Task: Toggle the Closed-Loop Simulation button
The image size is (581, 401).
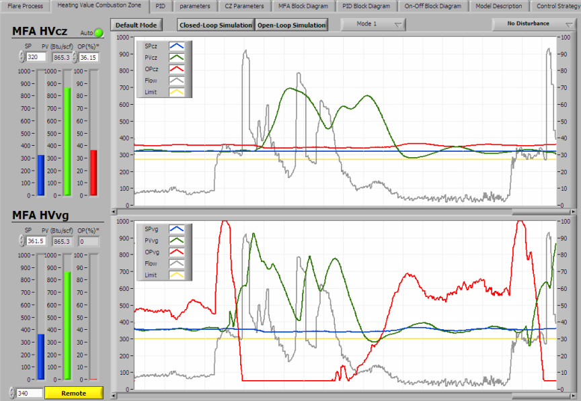Action: (x=216, y=25)
